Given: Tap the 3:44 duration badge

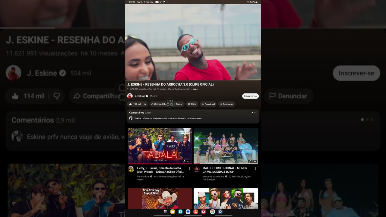Looking at the screenshot, I should click(253, 161).
